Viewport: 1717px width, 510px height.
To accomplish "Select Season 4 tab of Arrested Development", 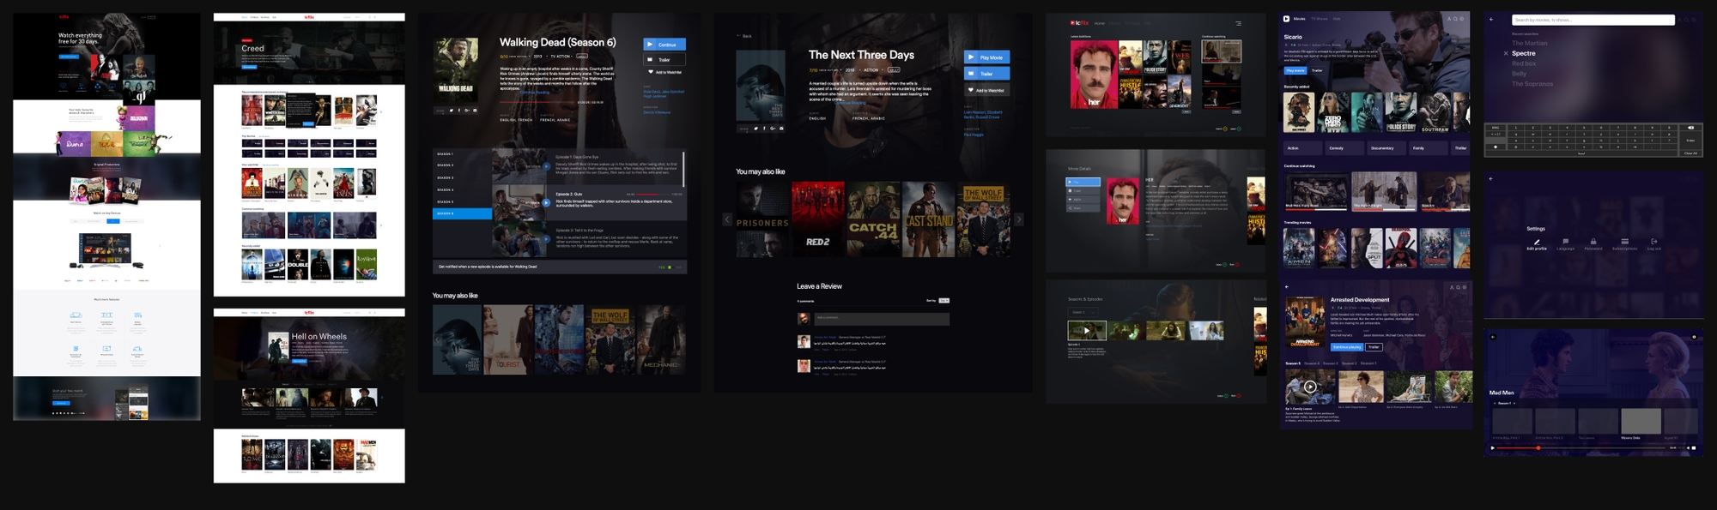I will (x=1312, y=363).
